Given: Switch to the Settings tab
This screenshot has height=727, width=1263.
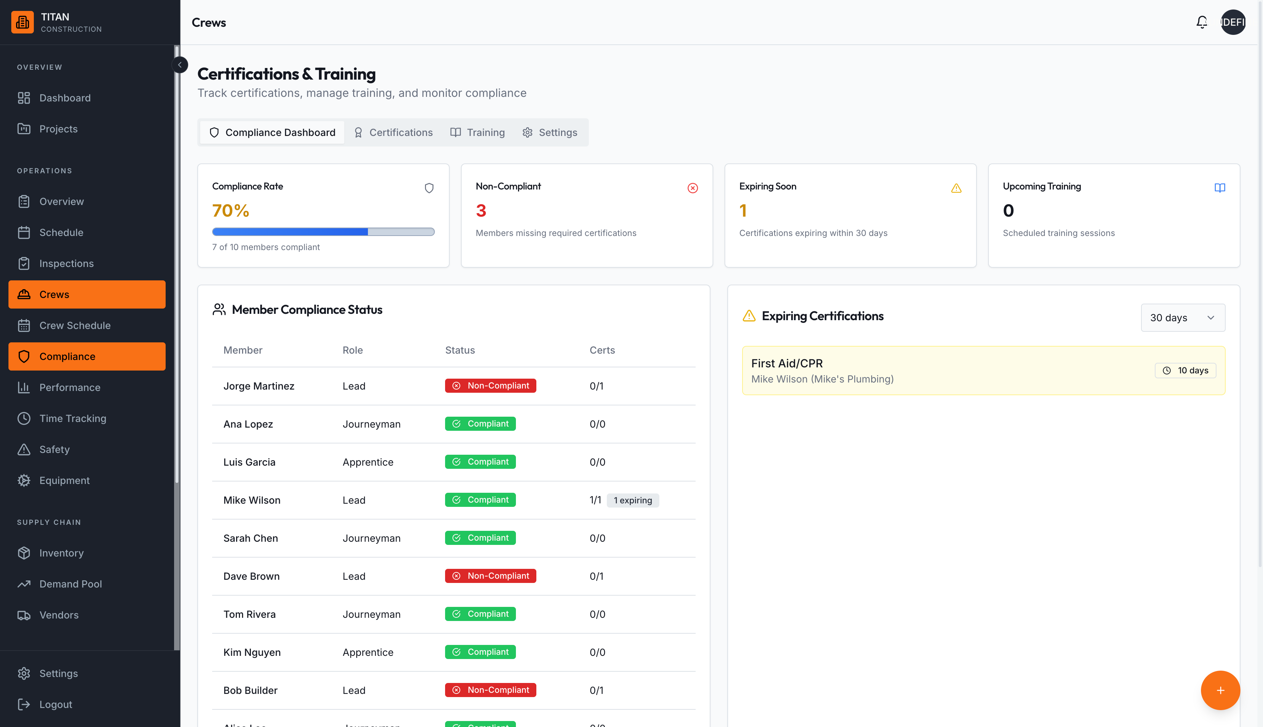Looking at the screenshot, I should click(550, 132).
